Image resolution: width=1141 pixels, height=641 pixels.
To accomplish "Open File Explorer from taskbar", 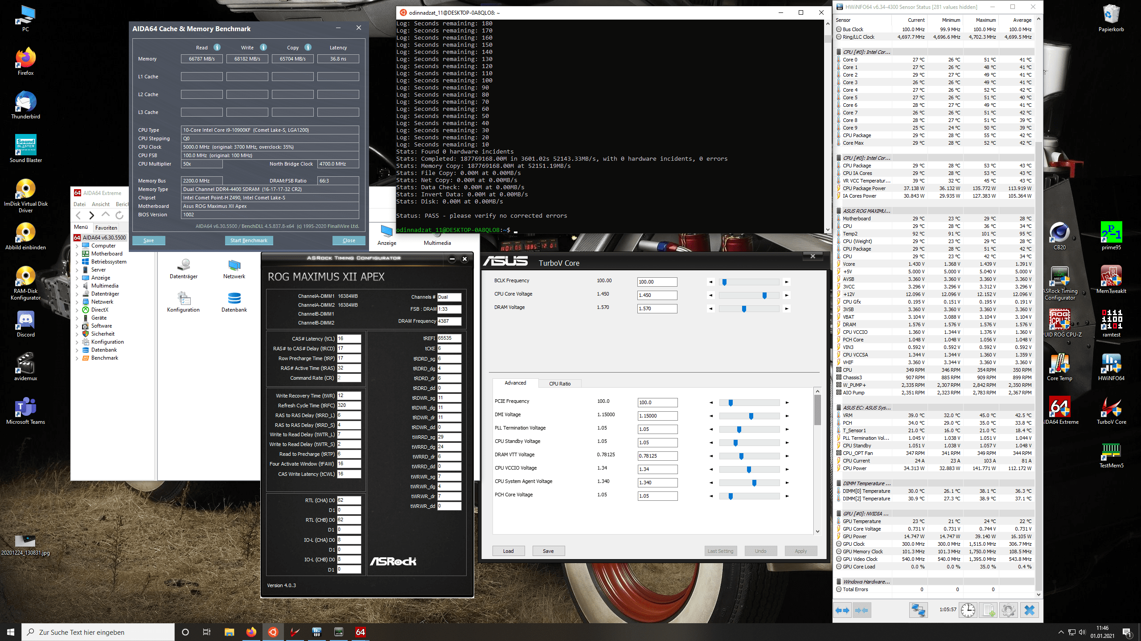I will (x=229, y=632).
